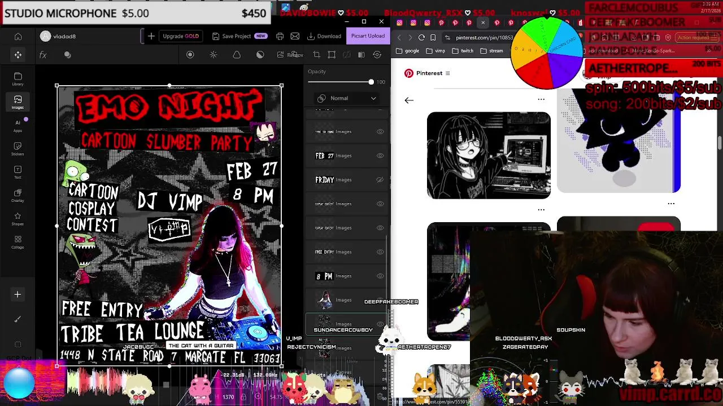
Task: Switch to the first Instagram browser tab
Action: (x=400, y=23)
